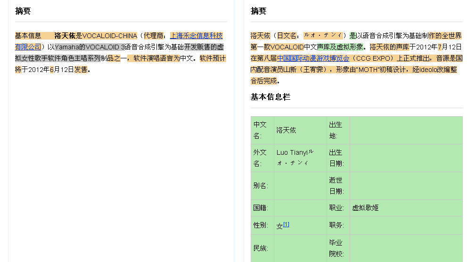Viewport: 467px width, 262px height.
Task: Click the VOCALOID-CHINA text in left summary
Action: click(110, 36)
